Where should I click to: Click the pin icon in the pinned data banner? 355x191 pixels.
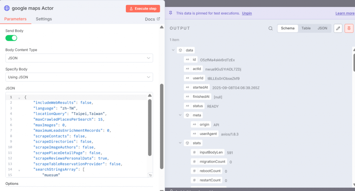pyautogui.click(x=171, y=13)
